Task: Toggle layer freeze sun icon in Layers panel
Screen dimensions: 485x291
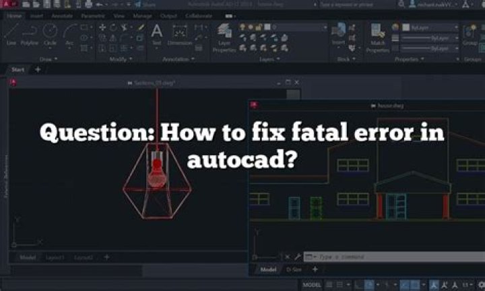Action: tap(251, 28)
